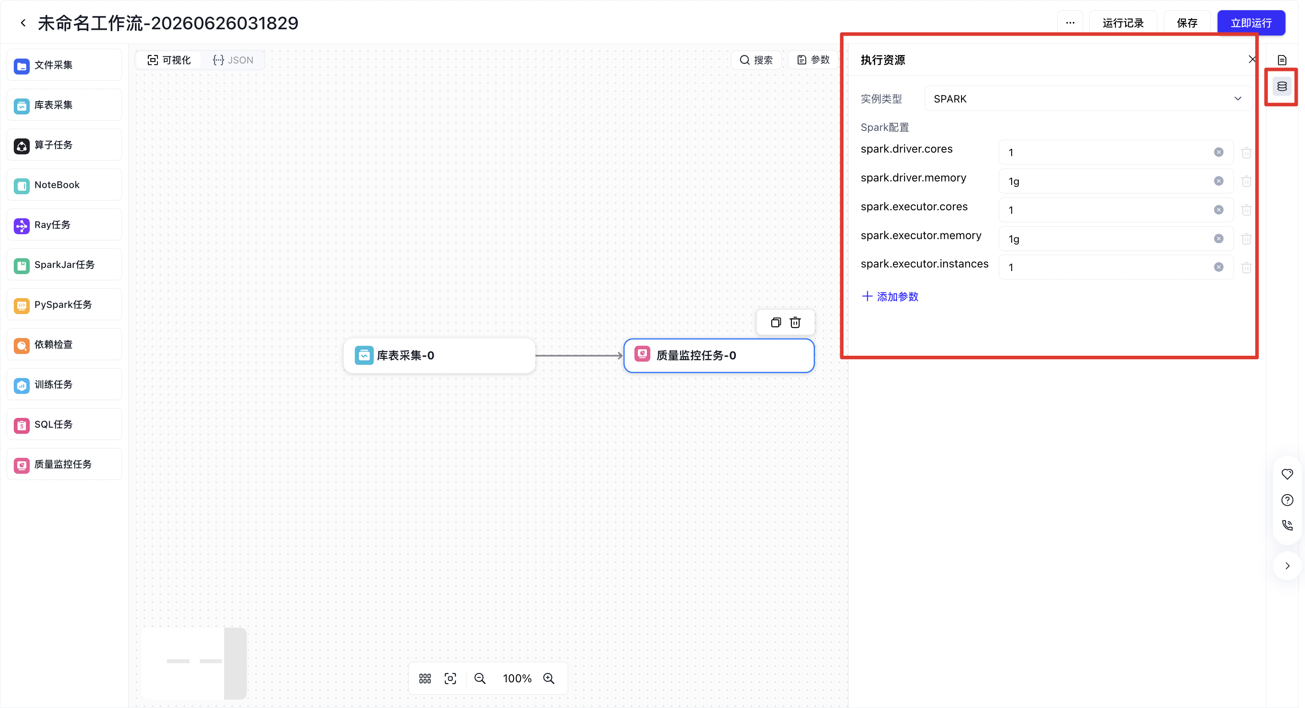This screenshot has height=708, width=1305.
Task: Click the document icon in the right sidebar
Action: pyautogui.click(x=1282, y=60)
